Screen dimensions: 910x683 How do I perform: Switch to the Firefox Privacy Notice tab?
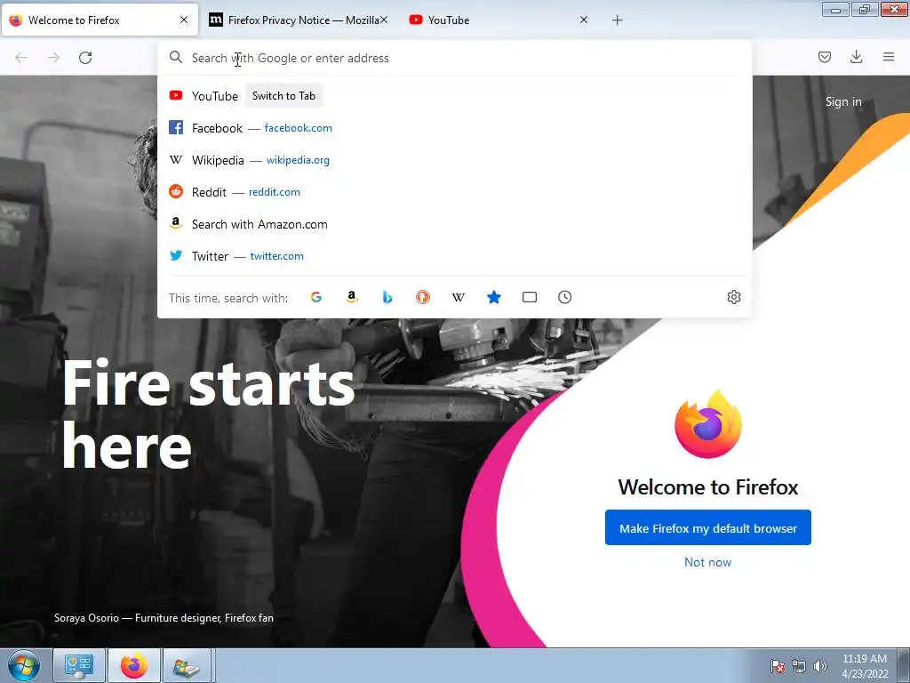(299, 20)
